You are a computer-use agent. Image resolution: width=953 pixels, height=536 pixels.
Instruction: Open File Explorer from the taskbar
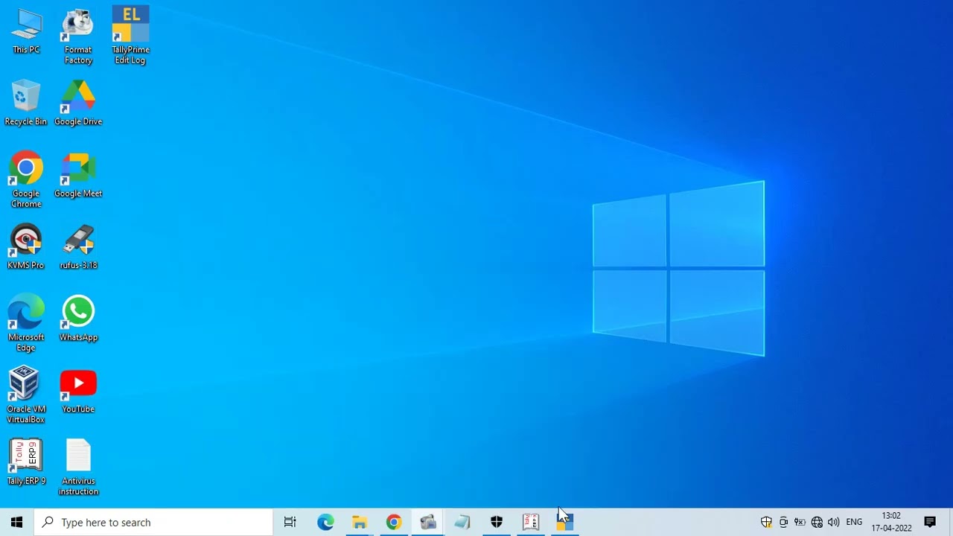pos(360,522)
